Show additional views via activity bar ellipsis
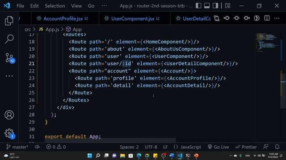 (9, 76)
